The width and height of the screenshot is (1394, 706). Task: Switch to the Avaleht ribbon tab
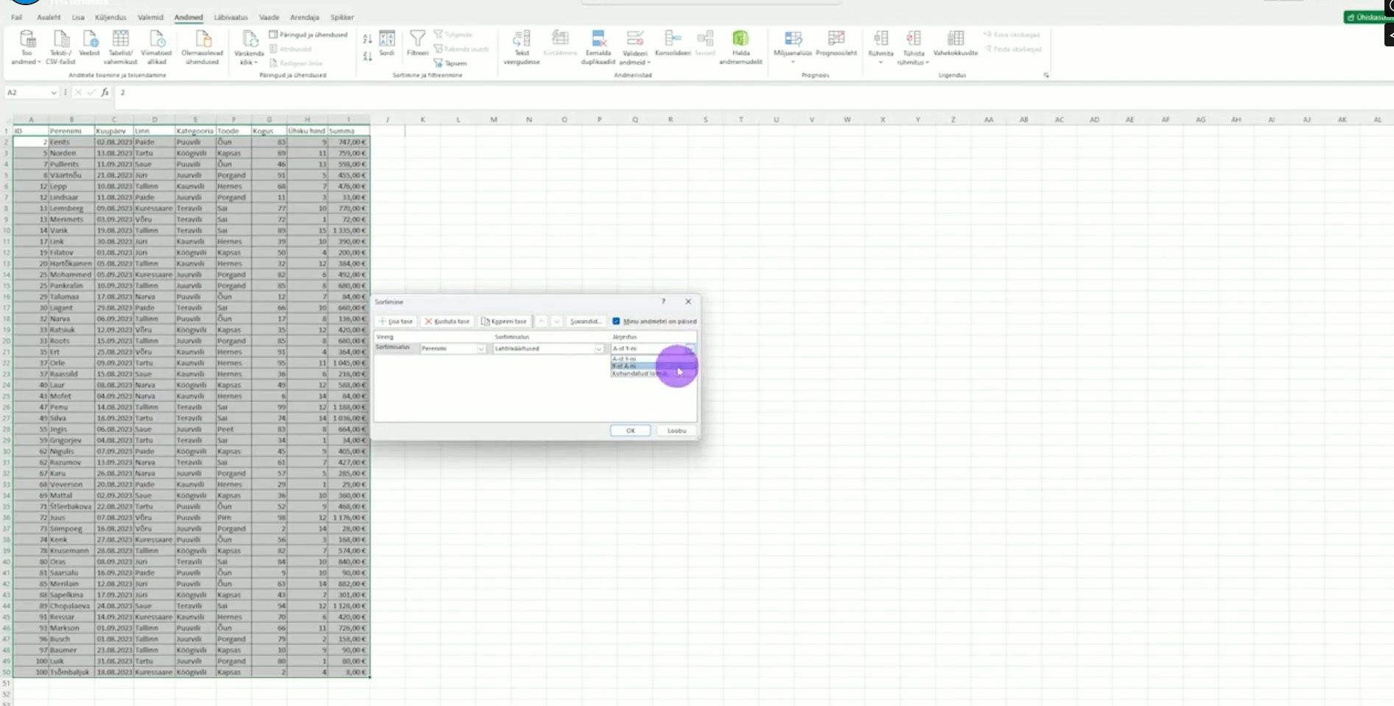point(49,17)
